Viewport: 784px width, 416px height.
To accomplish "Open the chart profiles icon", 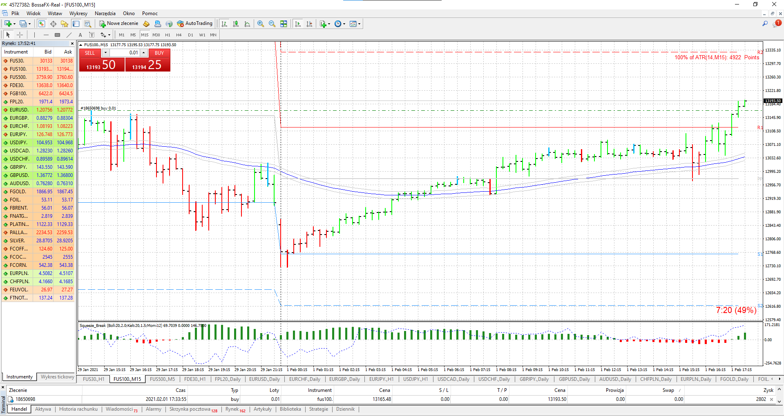I will click(x=25, y=24).
